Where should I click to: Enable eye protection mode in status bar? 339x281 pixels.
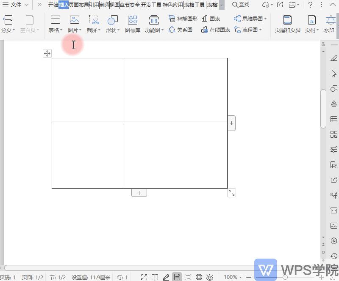(209, 277)
